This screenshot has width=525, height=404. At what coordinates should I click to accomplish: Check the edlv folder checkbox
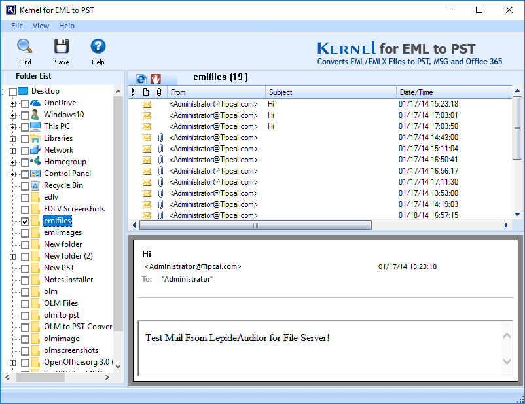(25, 198)
